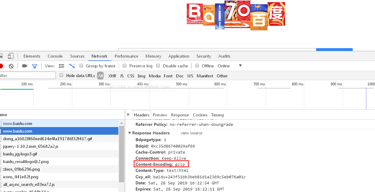Viewport: 375px width, 192px height.
Task: Click the Connection Keep-Alive header value
Action: point(174,158)
